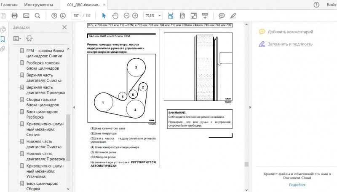Open bookmark Блок цилиндров: Сборка

click(42, 186)
